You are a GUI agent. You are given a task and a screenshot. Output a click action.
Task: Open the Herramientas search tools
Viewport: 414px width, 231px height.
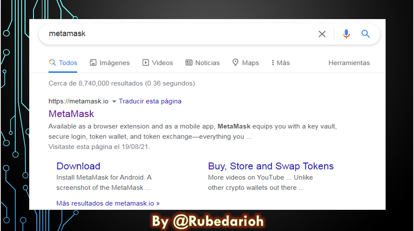point(349,63)
